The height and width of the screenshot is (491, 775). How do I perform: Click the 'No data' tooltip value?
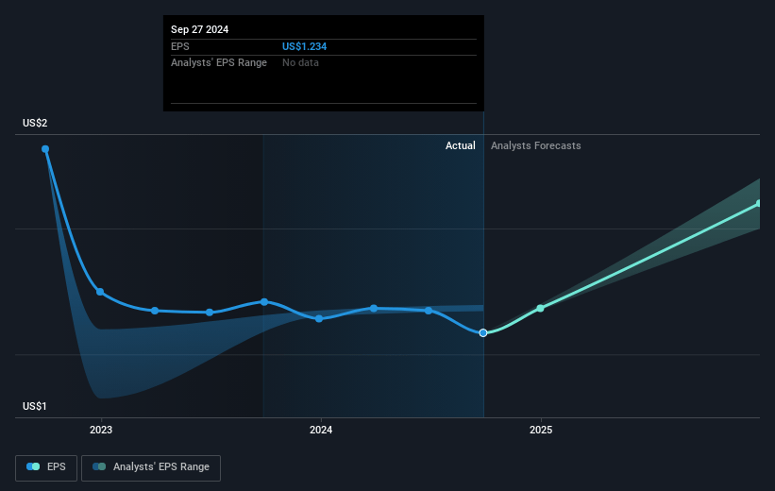[300, 63]
